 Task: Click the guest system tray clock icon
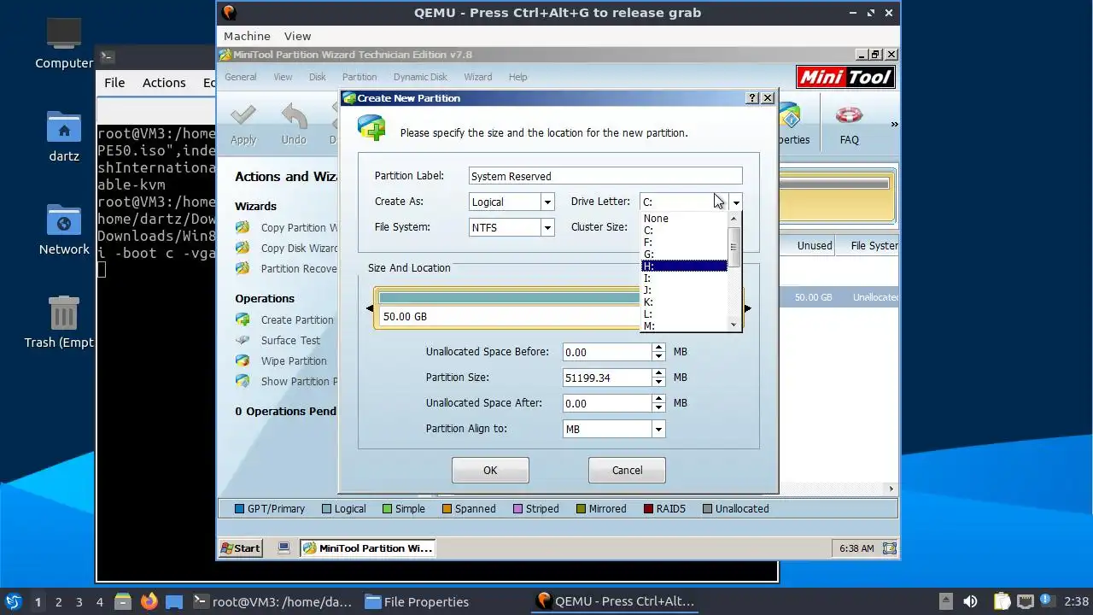889,548
